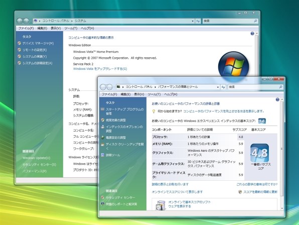Click refresh button in Performance window address bar

pos(223,87)
